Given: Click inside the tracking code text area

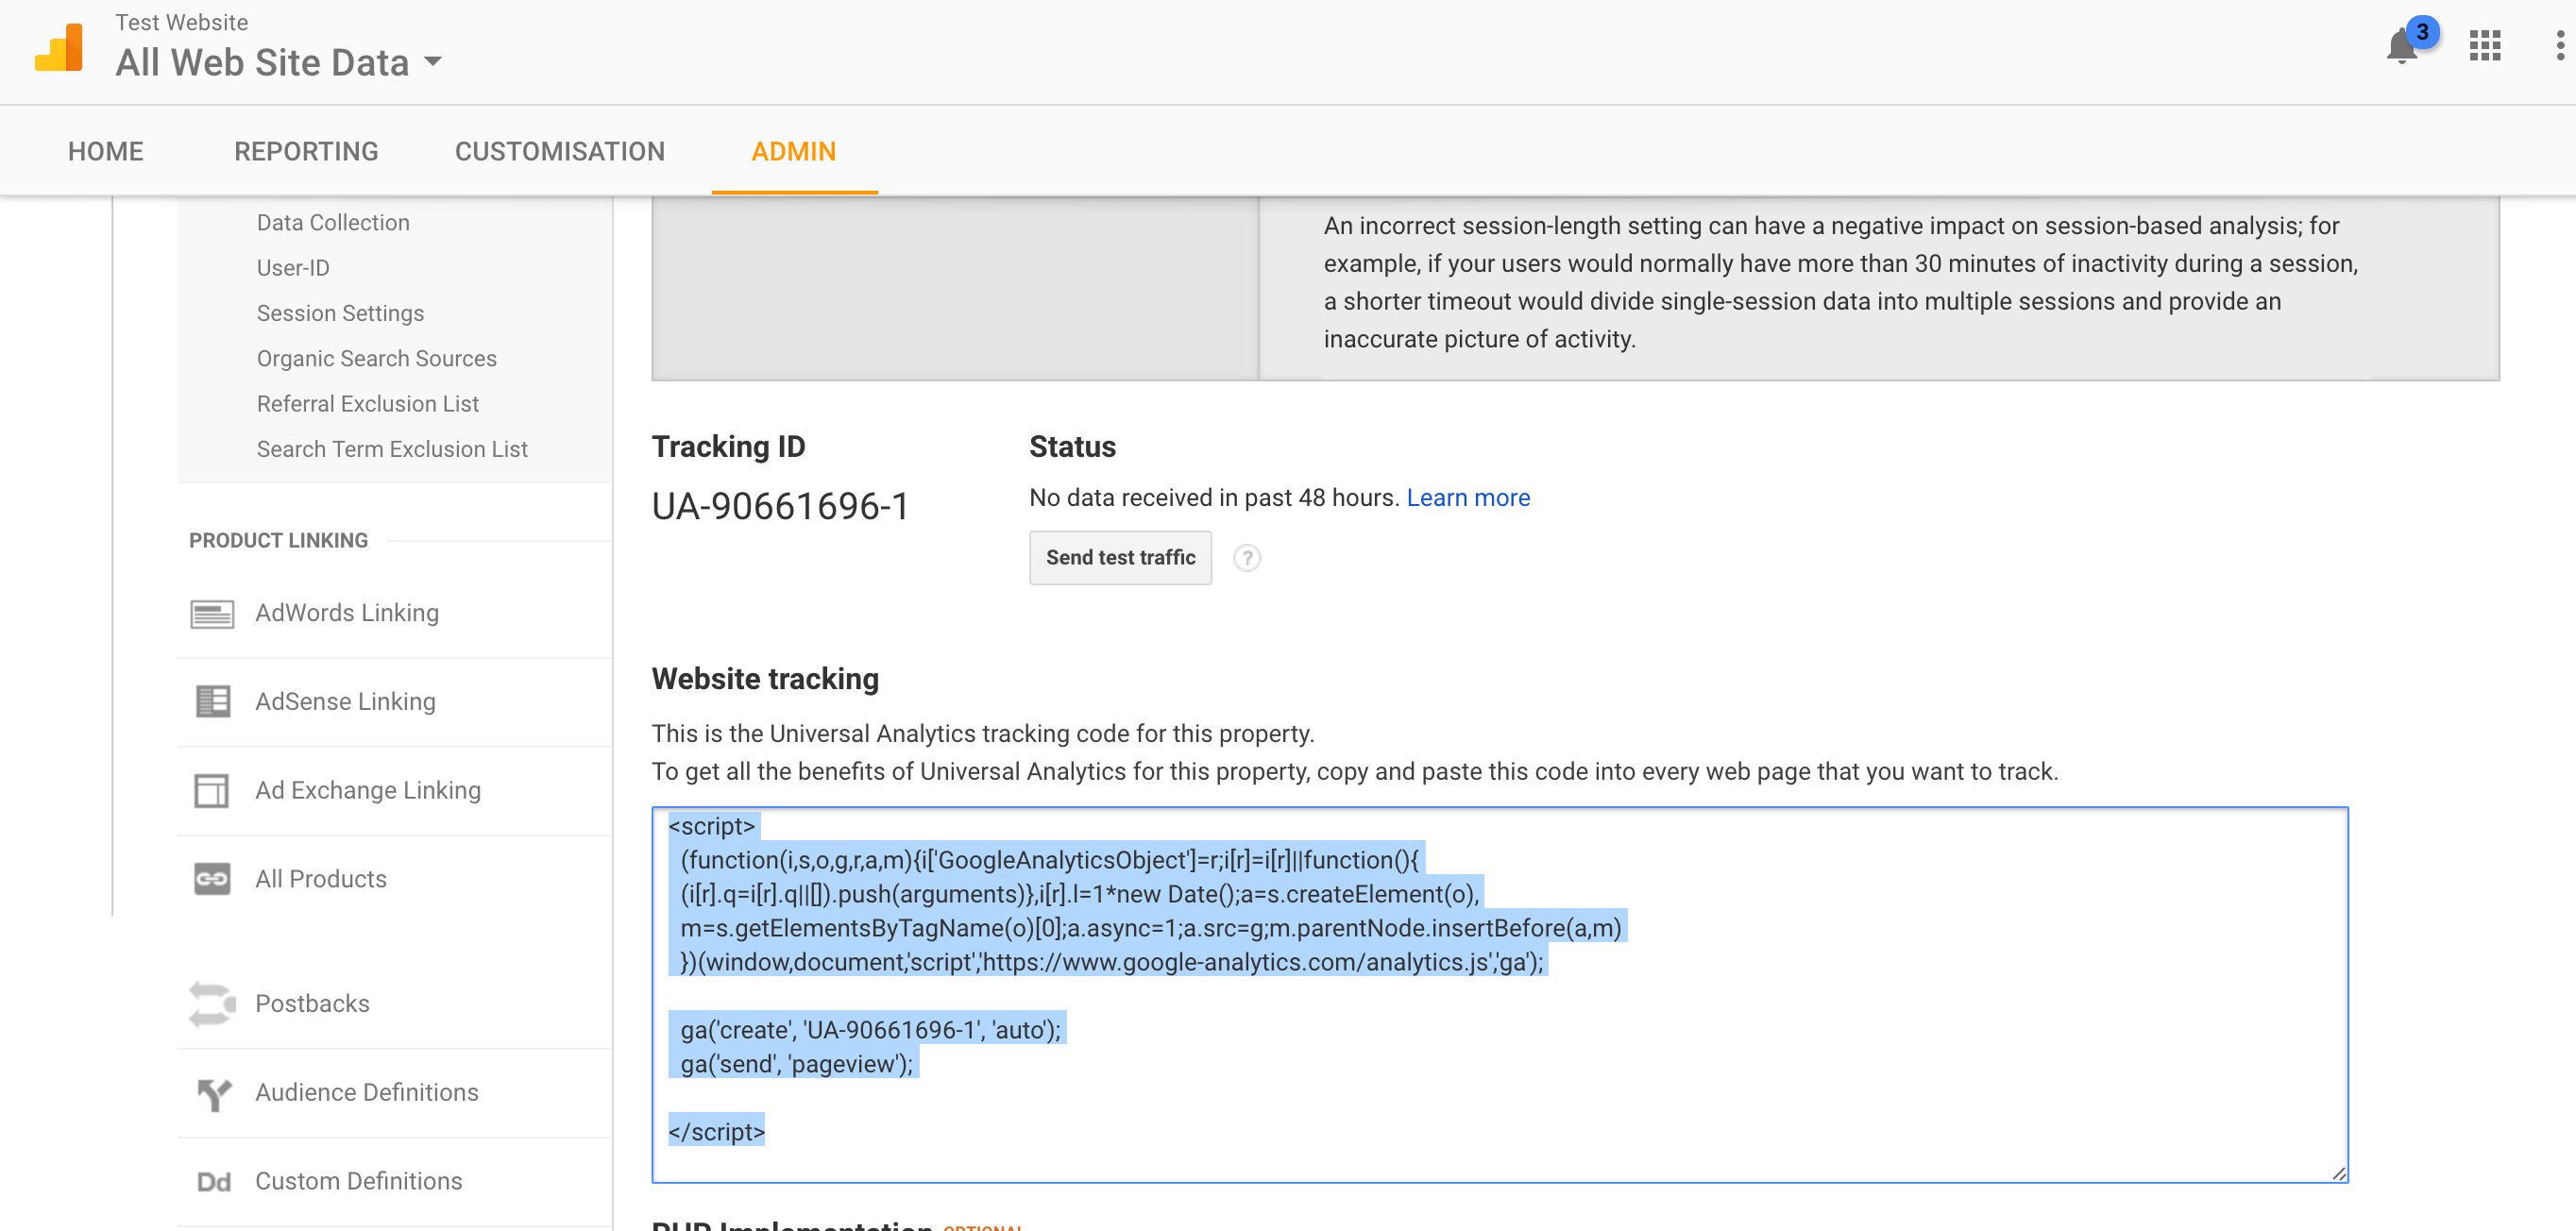Looking at the screenshot, I should point(1500,995).
